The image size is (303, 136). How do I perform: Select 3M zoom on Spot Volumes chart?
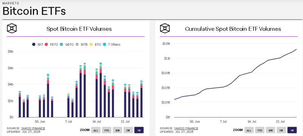click(x=128, y=130)
